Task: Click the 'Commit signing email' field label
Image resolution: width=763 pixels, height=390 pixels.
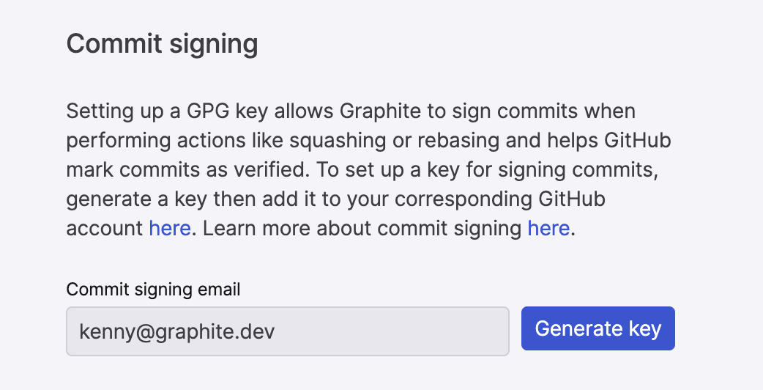Action: click(x=153, y=290)
